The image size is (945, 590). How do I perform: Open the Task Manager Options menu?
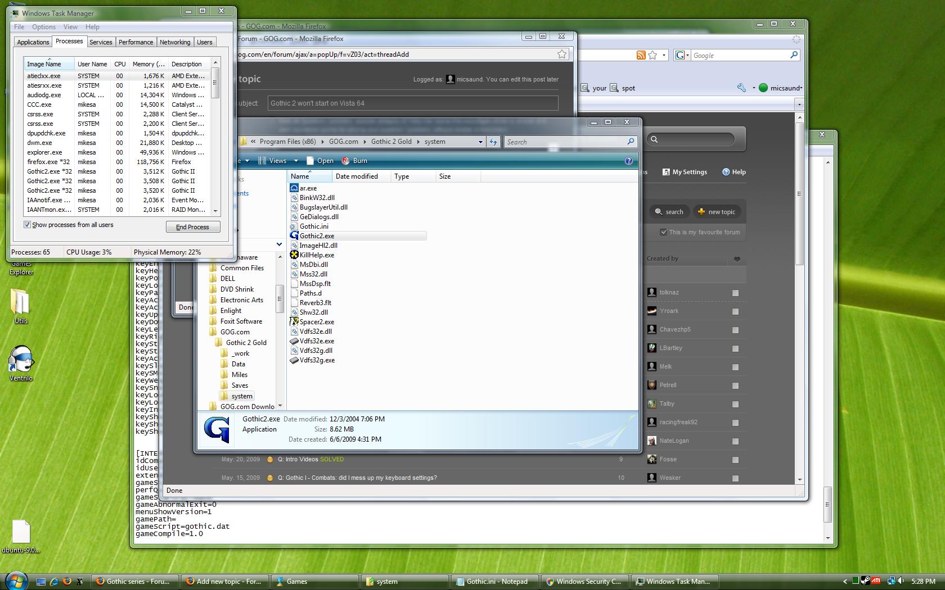(x=44, y=26)
